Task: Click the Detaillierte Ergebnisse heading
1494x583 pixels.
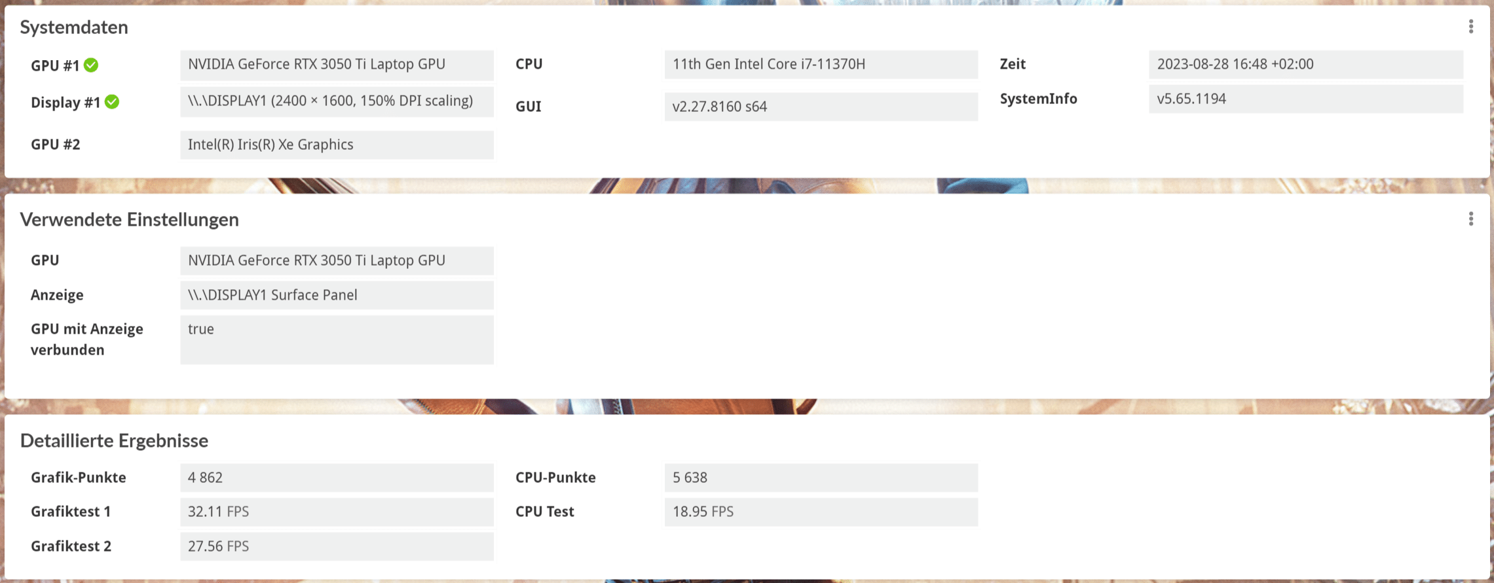Action: coord(115,440)
